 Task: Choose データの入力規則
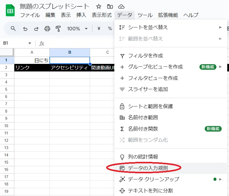tap(171, 168)
